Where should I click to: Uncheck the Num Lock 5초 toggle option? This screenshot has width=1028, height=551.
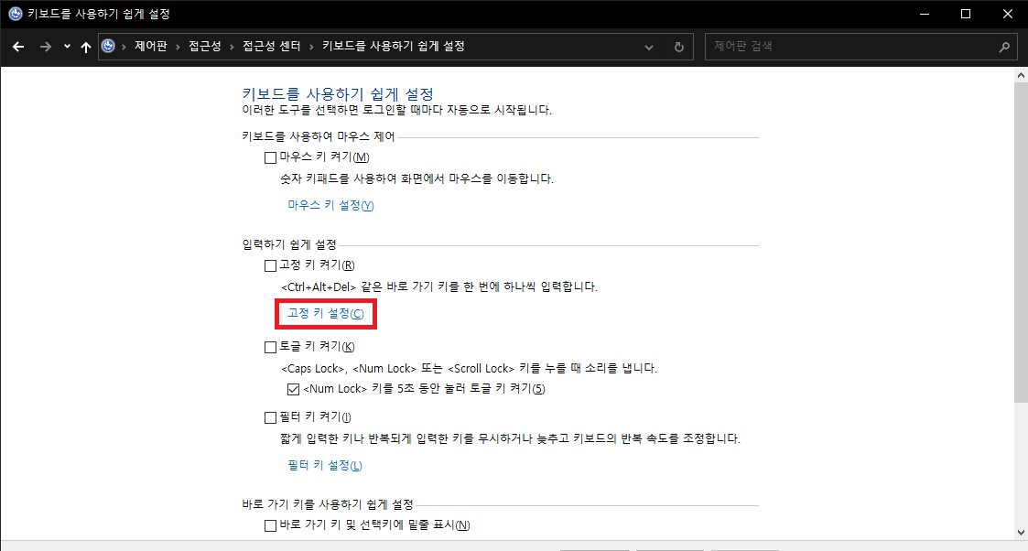click(293, 388)
